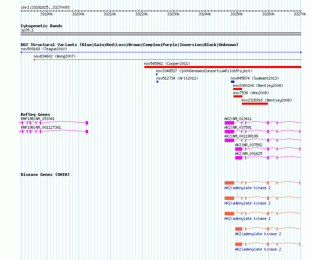
Task: Click the 33260k ruler tick label
Action: (x=268, y=14)
